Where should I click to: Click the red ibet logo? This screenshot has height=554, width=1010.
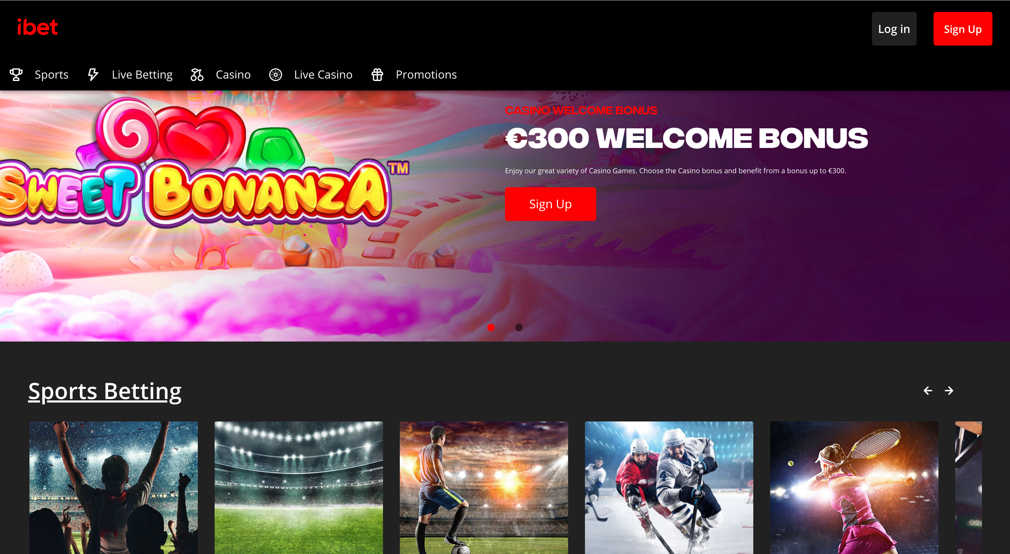click(x=37, y=27)
